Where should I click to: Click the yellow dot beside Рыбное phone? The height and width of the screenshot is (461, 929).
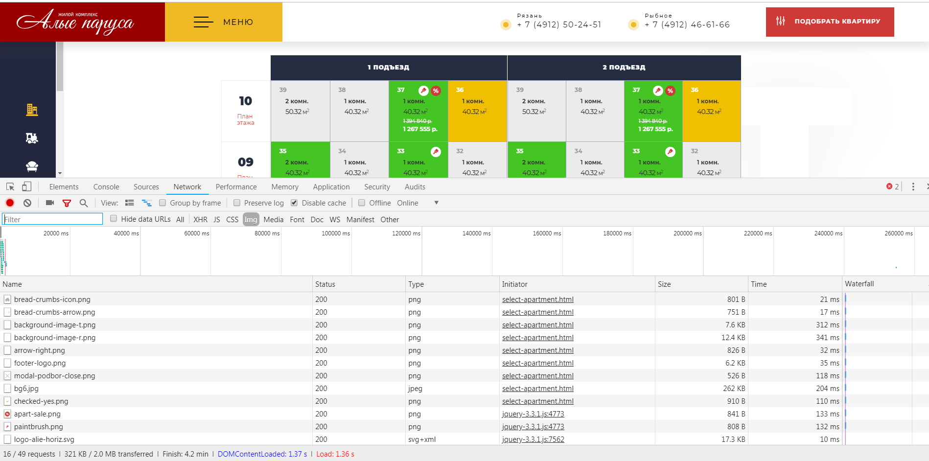pyautogui.click(x=633, y=24)
